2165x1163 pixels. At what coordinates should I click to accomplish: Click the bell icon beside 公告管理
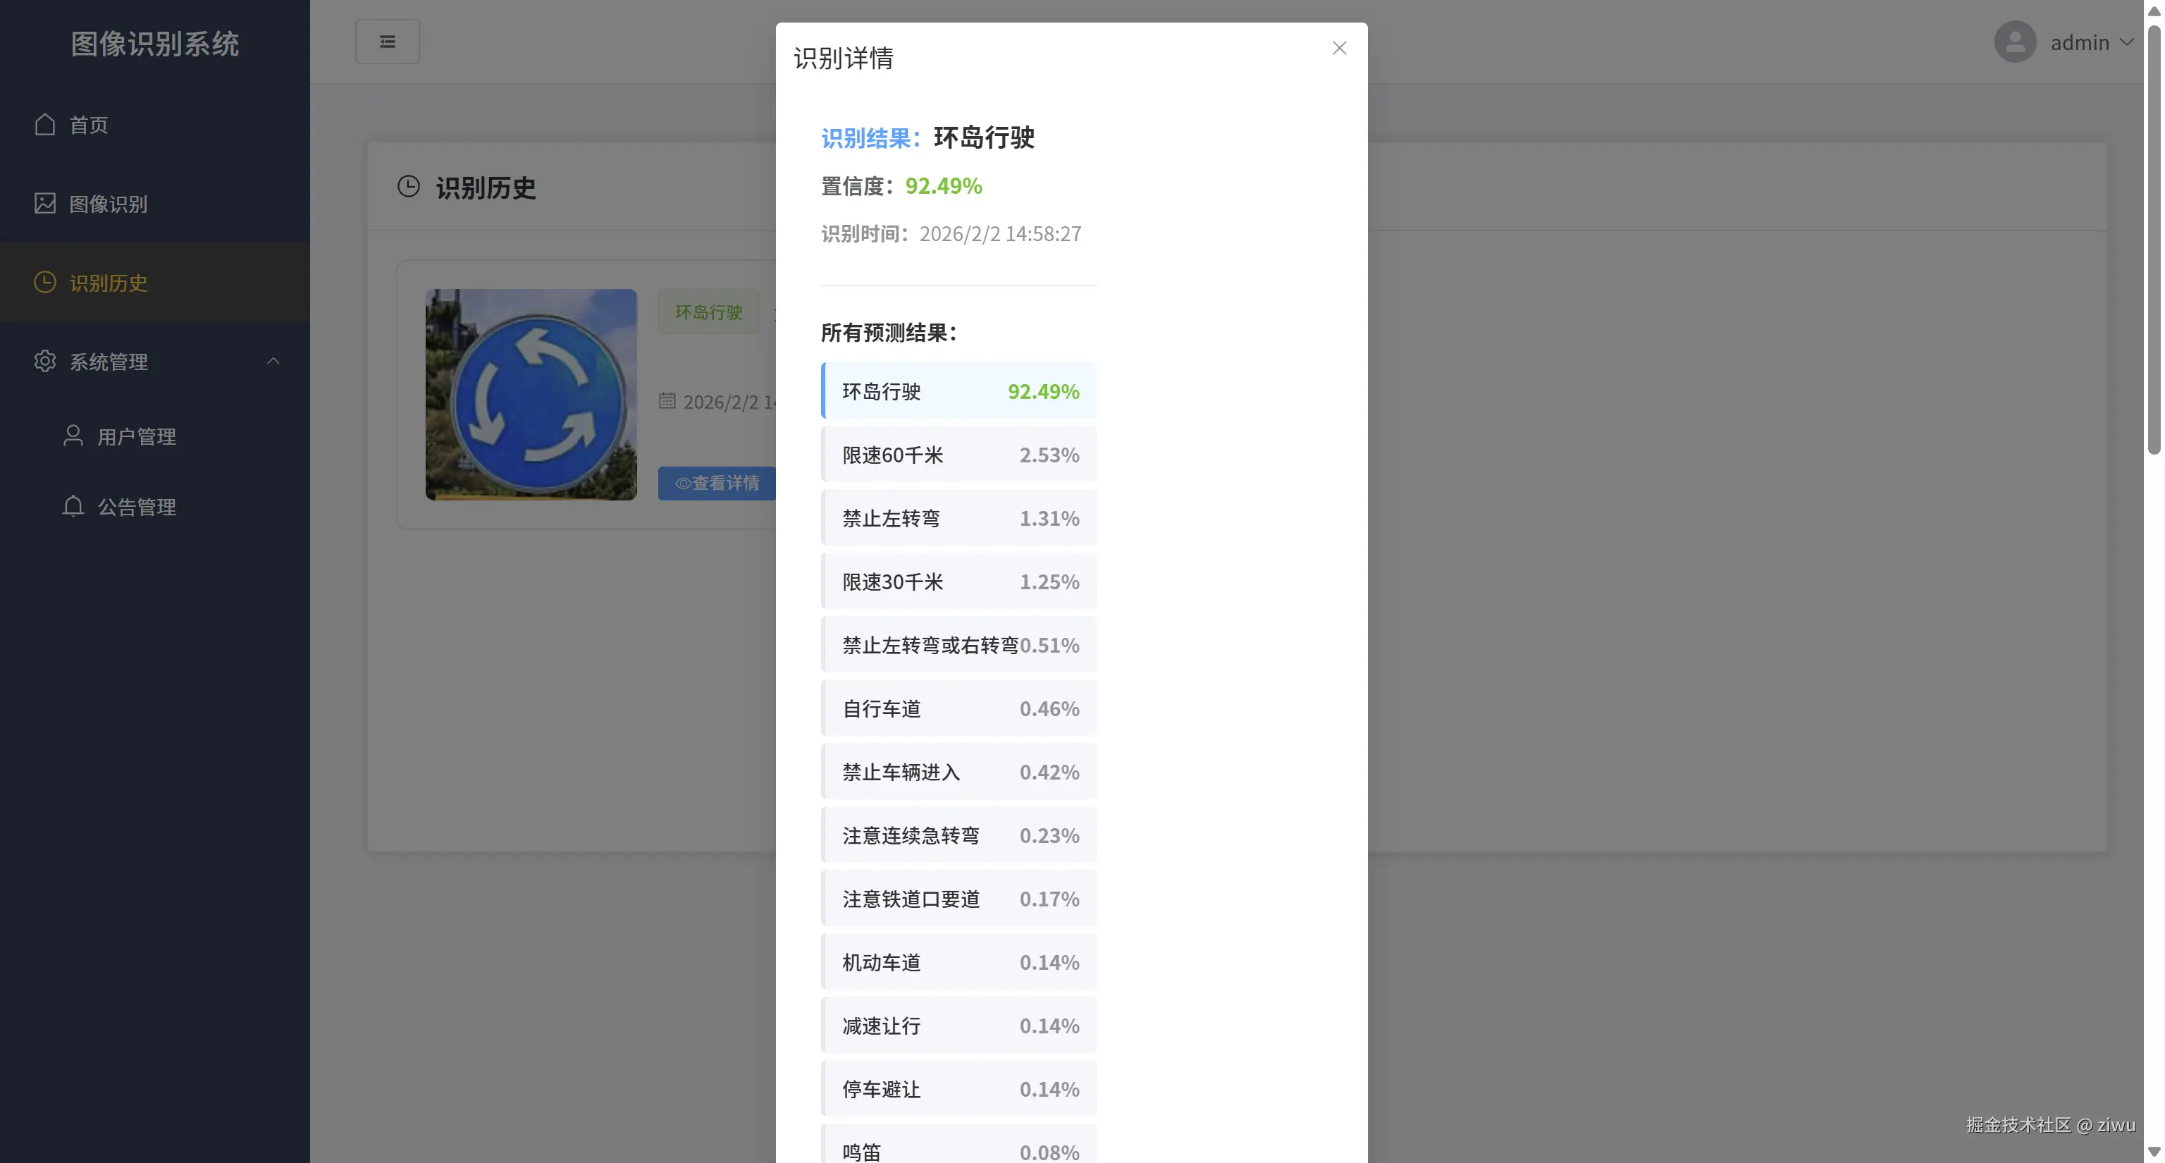[73, 506]
